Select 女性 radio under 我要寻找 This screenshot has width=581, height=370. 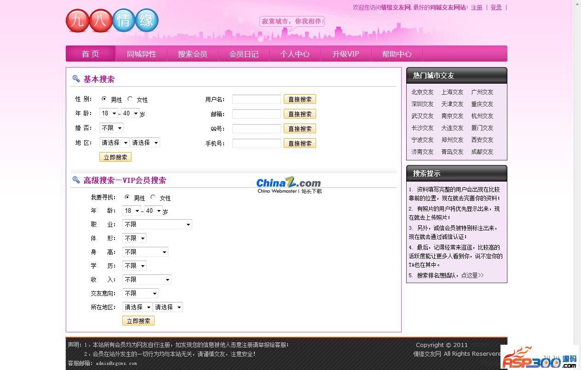click(x=153, y=197)
